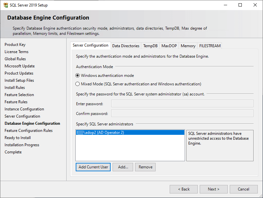This screenshot has width=263, height=198.
Task: Click Product Updates step
Action: [19, 73]
